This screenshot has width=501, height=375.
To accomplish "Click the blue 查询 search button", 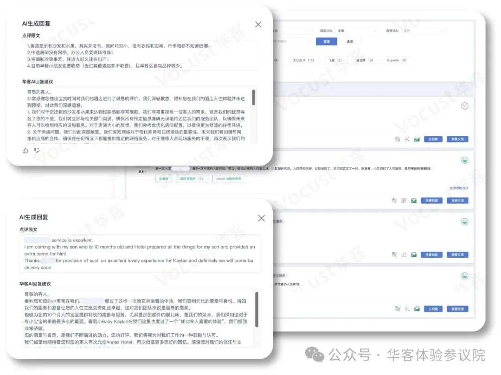I will pos(327,41).
